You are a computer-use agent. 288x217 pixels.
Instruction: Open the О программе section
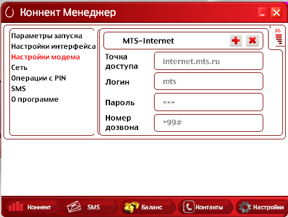pyautogui.click(x=35, y=99)
